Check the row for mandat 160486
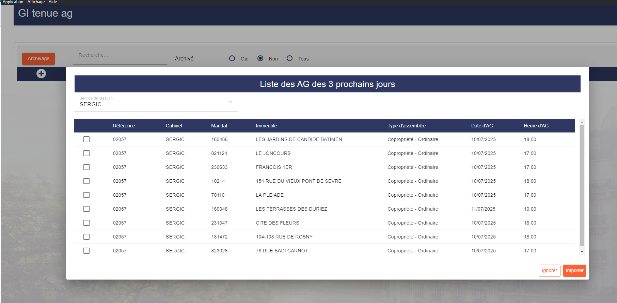 tap(86, 139)
